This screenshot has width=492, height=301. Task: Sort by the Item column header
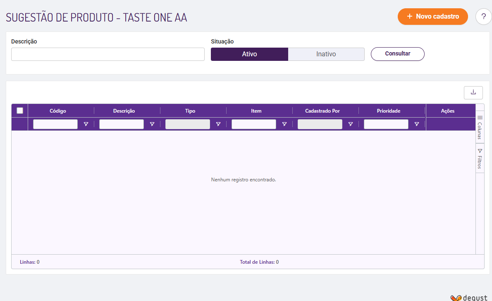256,111
